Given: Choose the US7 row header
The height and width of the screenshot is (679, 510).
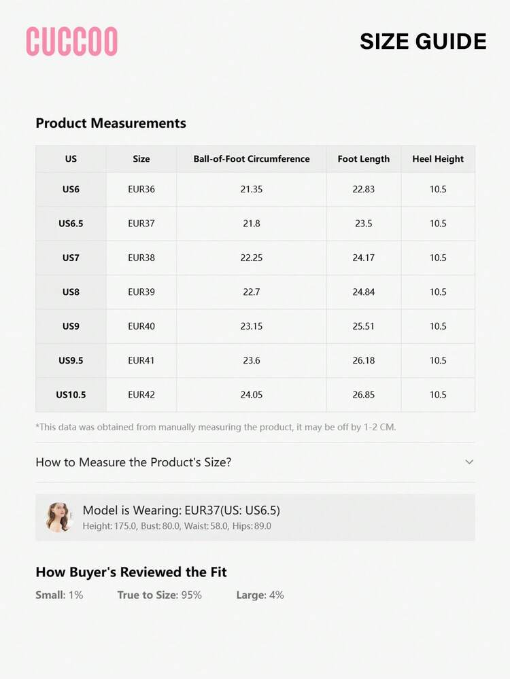Looking at the screenshot, I should click(x=71, y=258).
